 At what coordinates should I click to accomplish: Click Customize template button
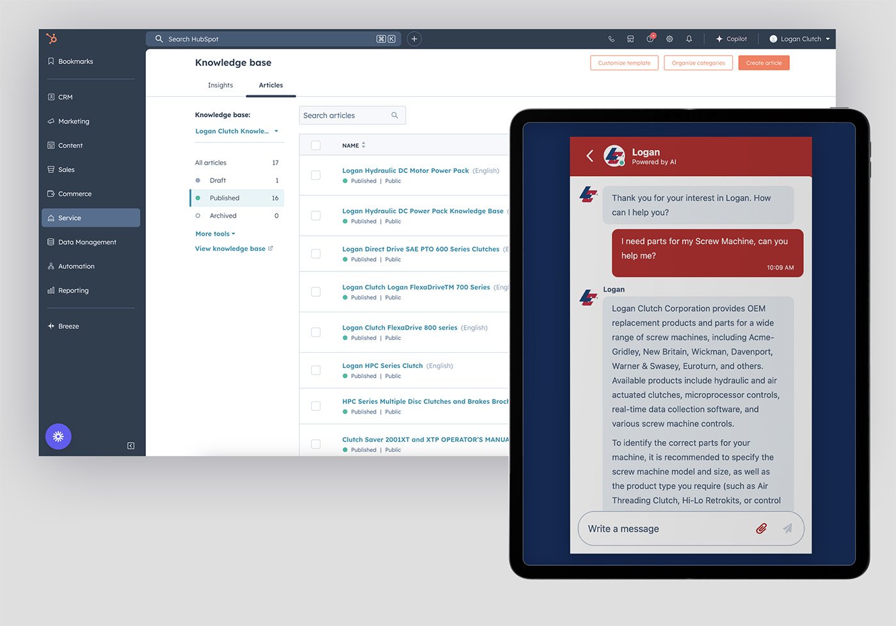pos(624,63)
